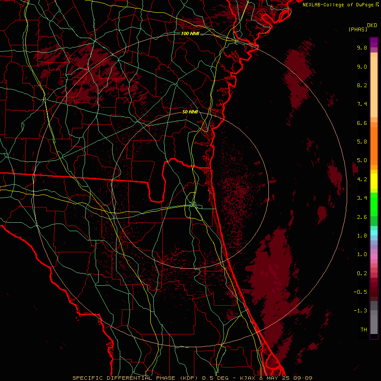Viewport: 381px width, 381px height.
Task: Click the 0.2 value on the color scale
Action: click(x=362, y=273)
